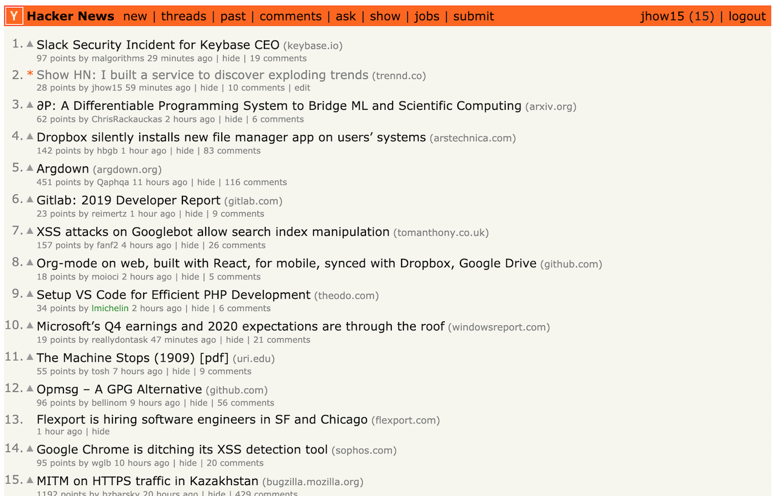Open the past page link
Screen dimensions: 776x496
233,16
